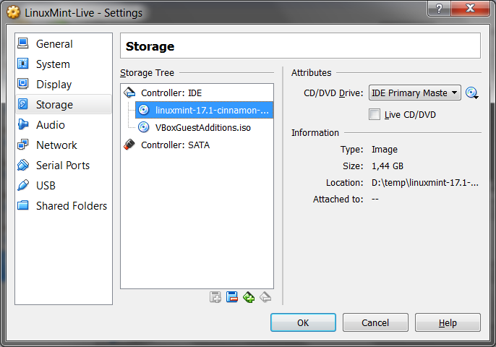Click the General monitor icon
The image size is (496, 347).
click(x=23, y=43)
